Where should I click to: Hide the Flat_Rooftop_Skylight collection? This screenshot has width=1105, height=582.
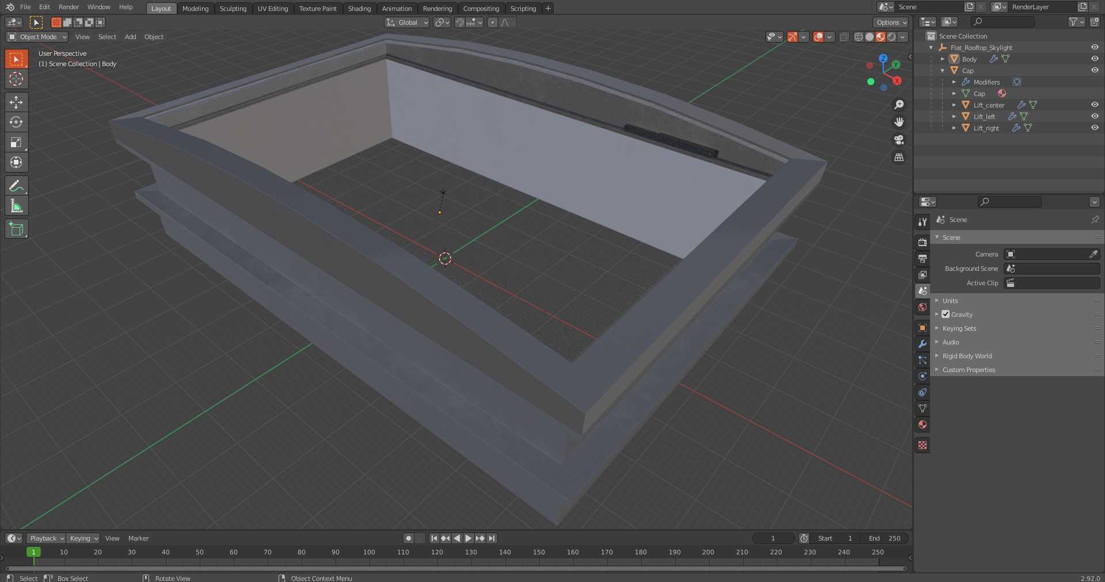1094,47
